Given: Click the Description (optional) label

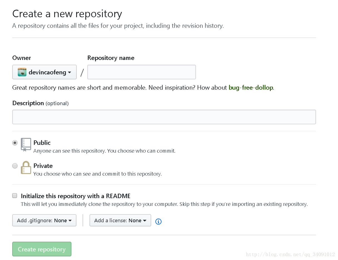Looking at the screenshot, I should click(x=41, y=103).
